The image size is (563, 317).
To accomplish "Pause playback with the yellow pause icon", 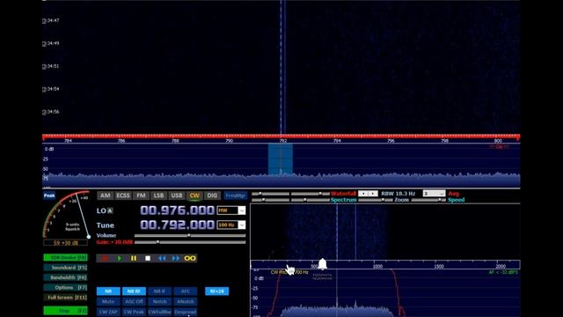I will [134, 258].
